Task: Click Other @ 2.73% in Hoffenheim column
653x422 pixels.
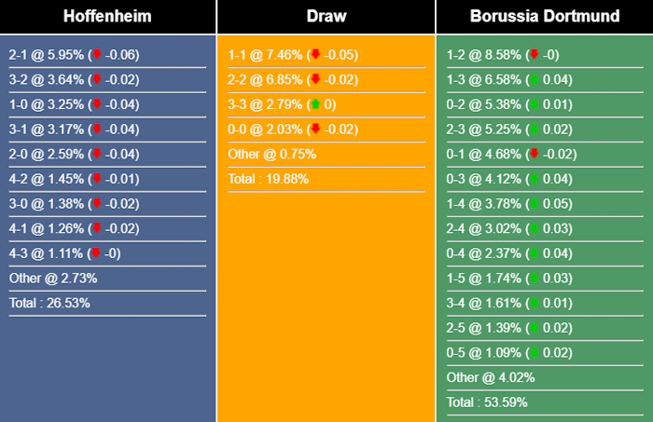Action: tap(53, 278)
